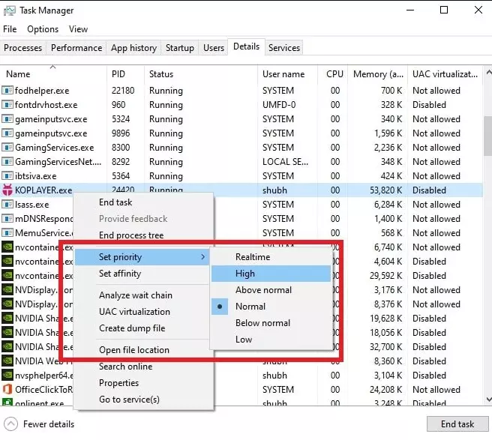Screen dimensions: 492x440
Task: Select the fodhelper.exe row name
Action: pos(42,91)
